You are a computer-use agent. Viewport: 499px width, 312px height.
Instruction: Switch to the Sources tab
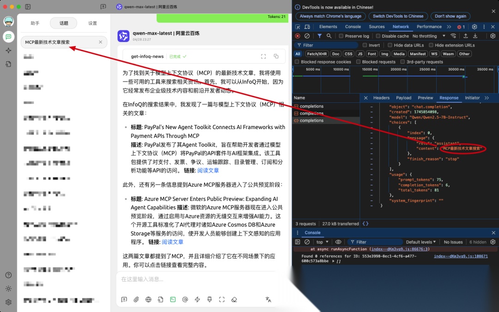(x=377, y=27)
